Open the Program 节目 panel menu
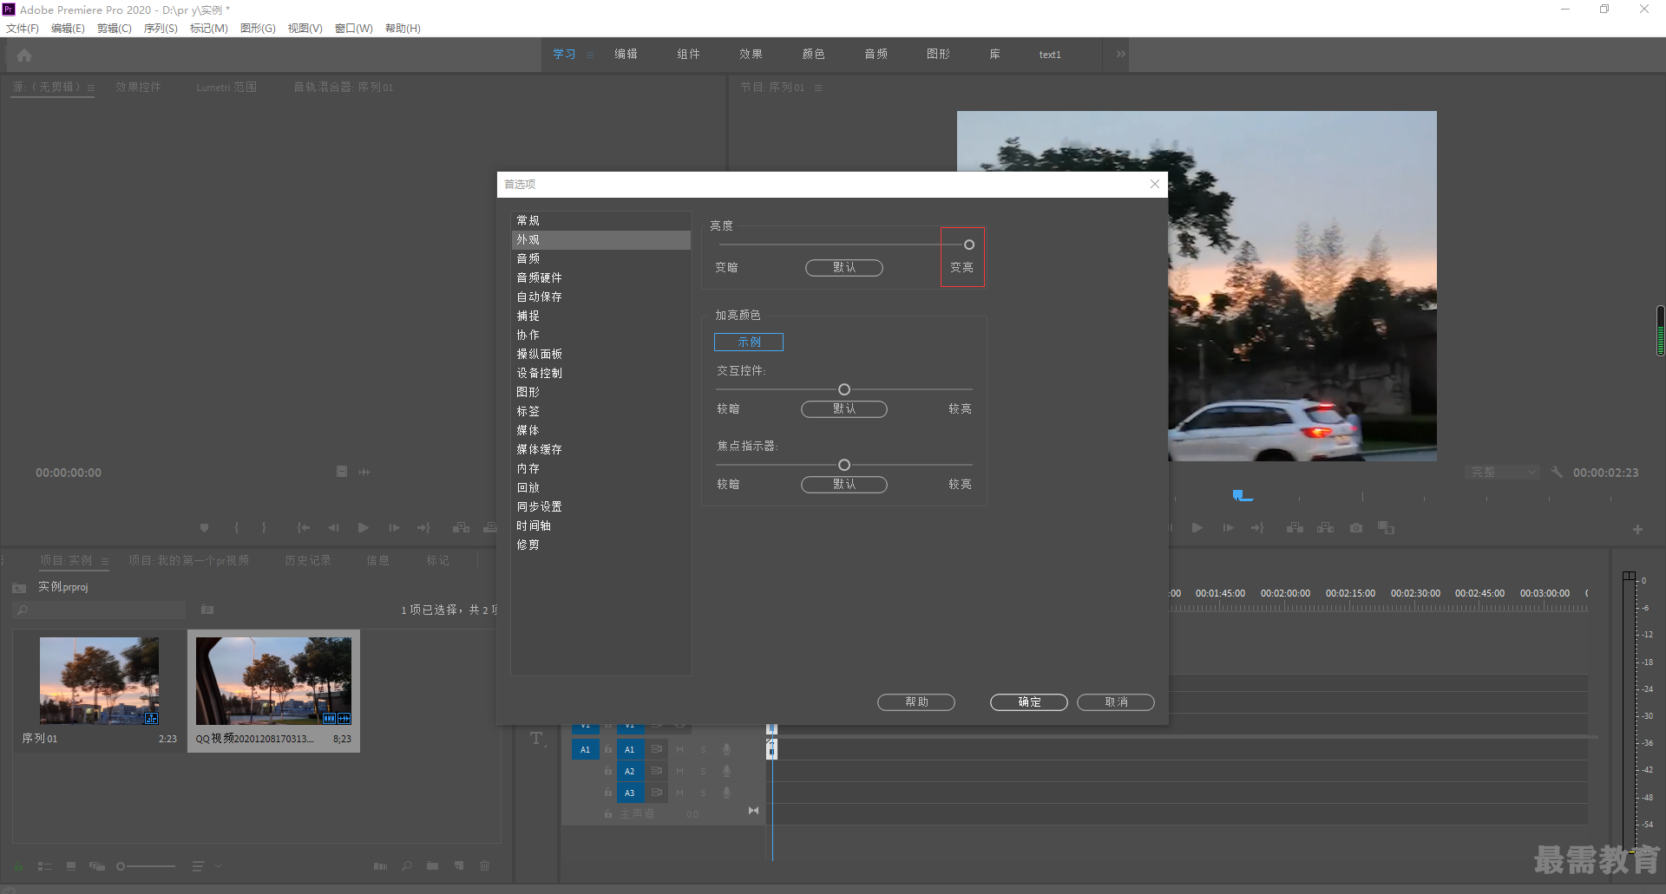Screen dimensions: 1666x894 pyautogui.click(x=817, y=88)
